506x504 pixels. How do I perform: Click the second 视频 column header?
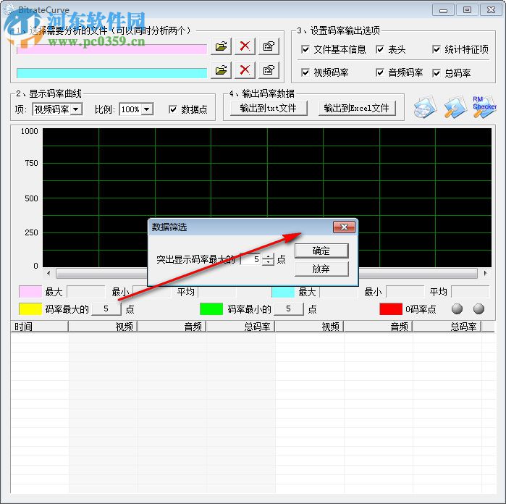(309, 327)
